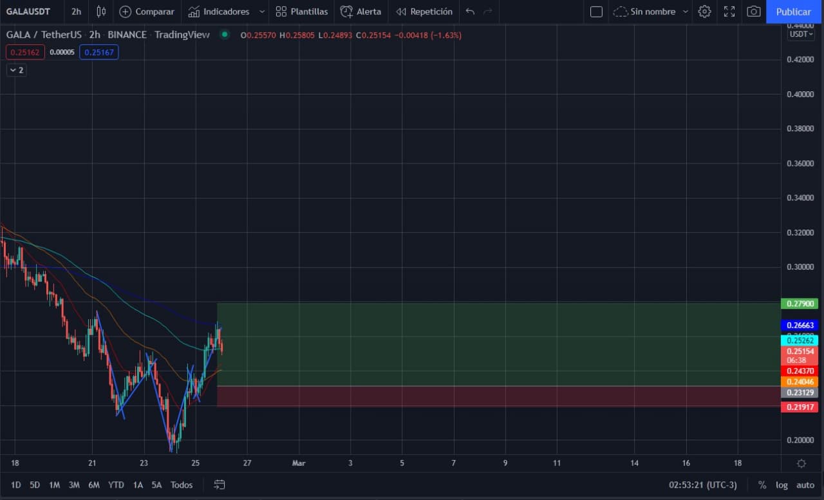Click the orange 0.24046 price label
This screenshot has width=824, height=500.
pyautogui.click(x=799, y=382)
